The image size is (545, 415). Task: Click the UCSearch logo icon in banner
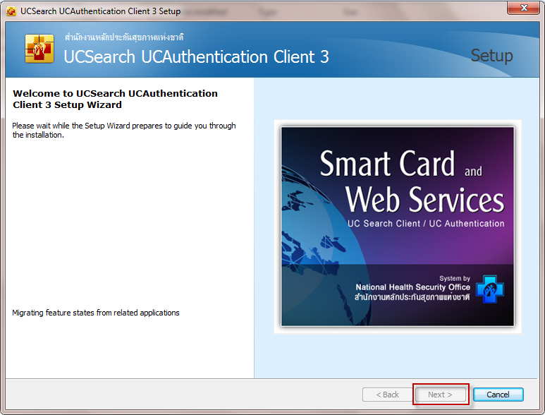39,49
